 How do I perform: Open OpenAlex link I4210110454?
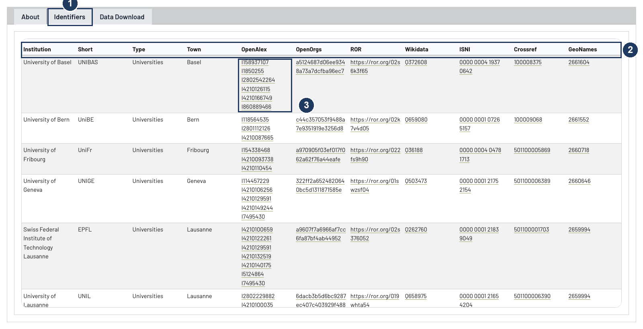point(256,168)
